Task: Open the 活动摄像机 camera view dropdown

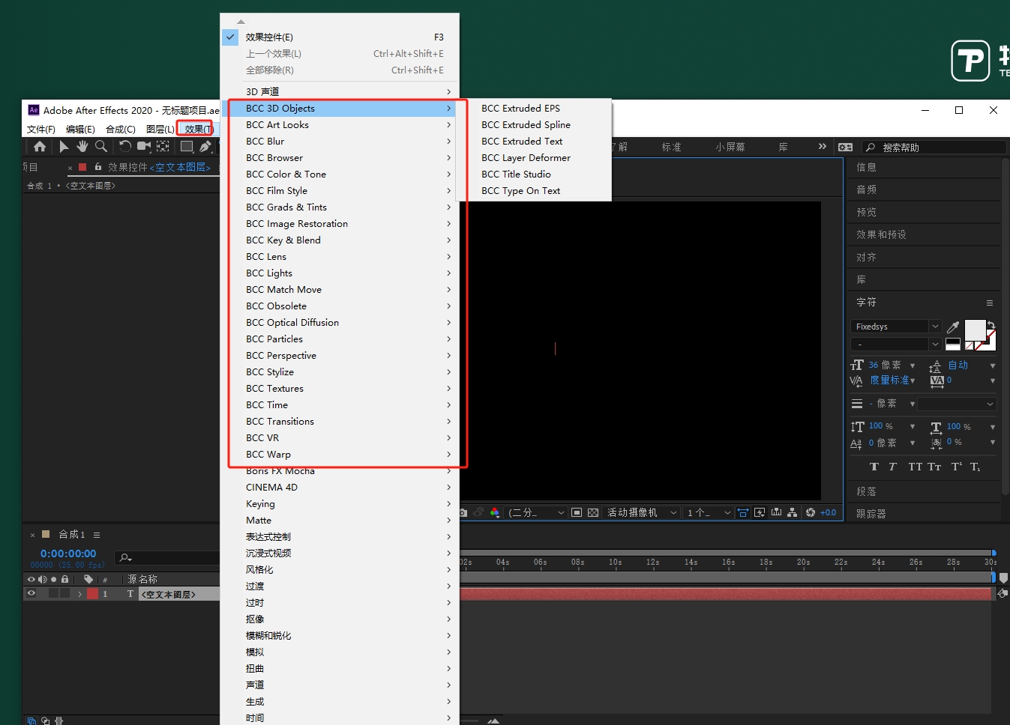Action: click(641, 512)
